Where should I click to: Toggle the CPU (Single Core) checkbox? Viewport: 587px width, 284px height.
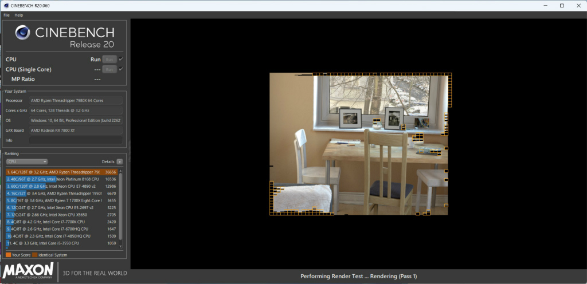[121, 69]
